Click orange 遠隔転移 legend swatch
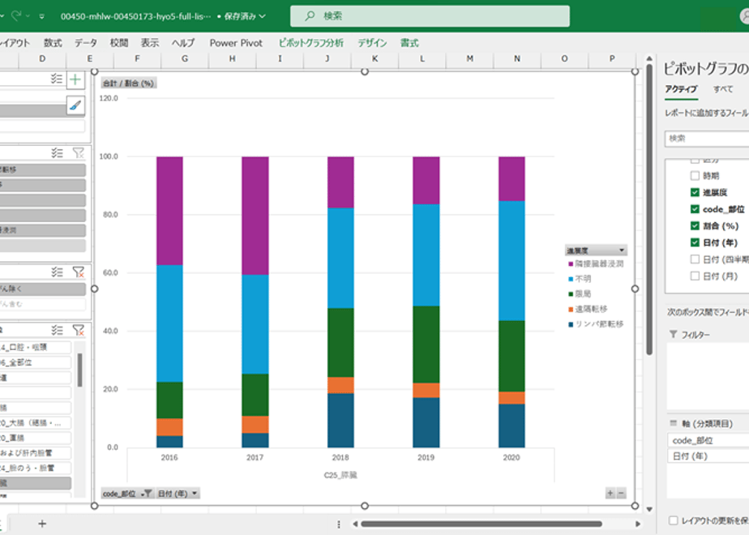This screenshot has height=535, width=749. [571, 309]
